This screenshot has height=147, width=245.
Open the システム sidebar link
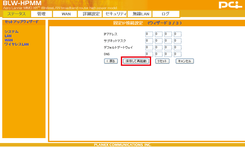11,32
